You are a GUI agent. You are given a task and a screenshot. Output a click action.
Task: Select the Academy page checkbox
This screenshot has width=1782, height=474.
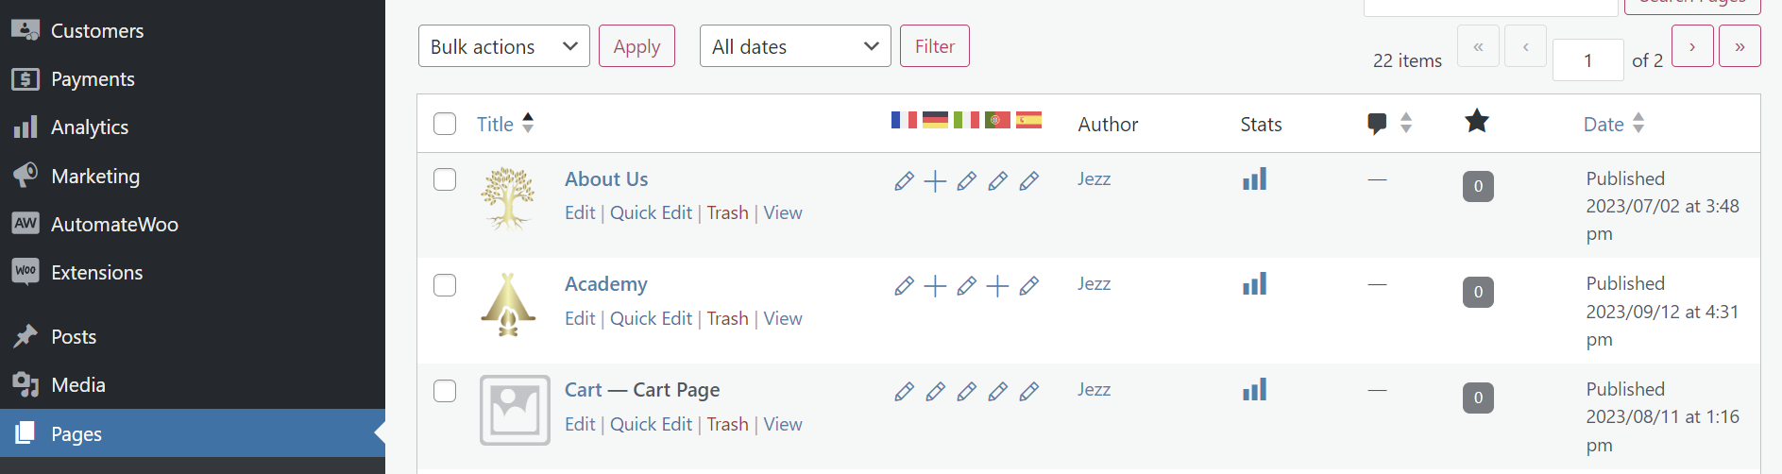point(445,285)
